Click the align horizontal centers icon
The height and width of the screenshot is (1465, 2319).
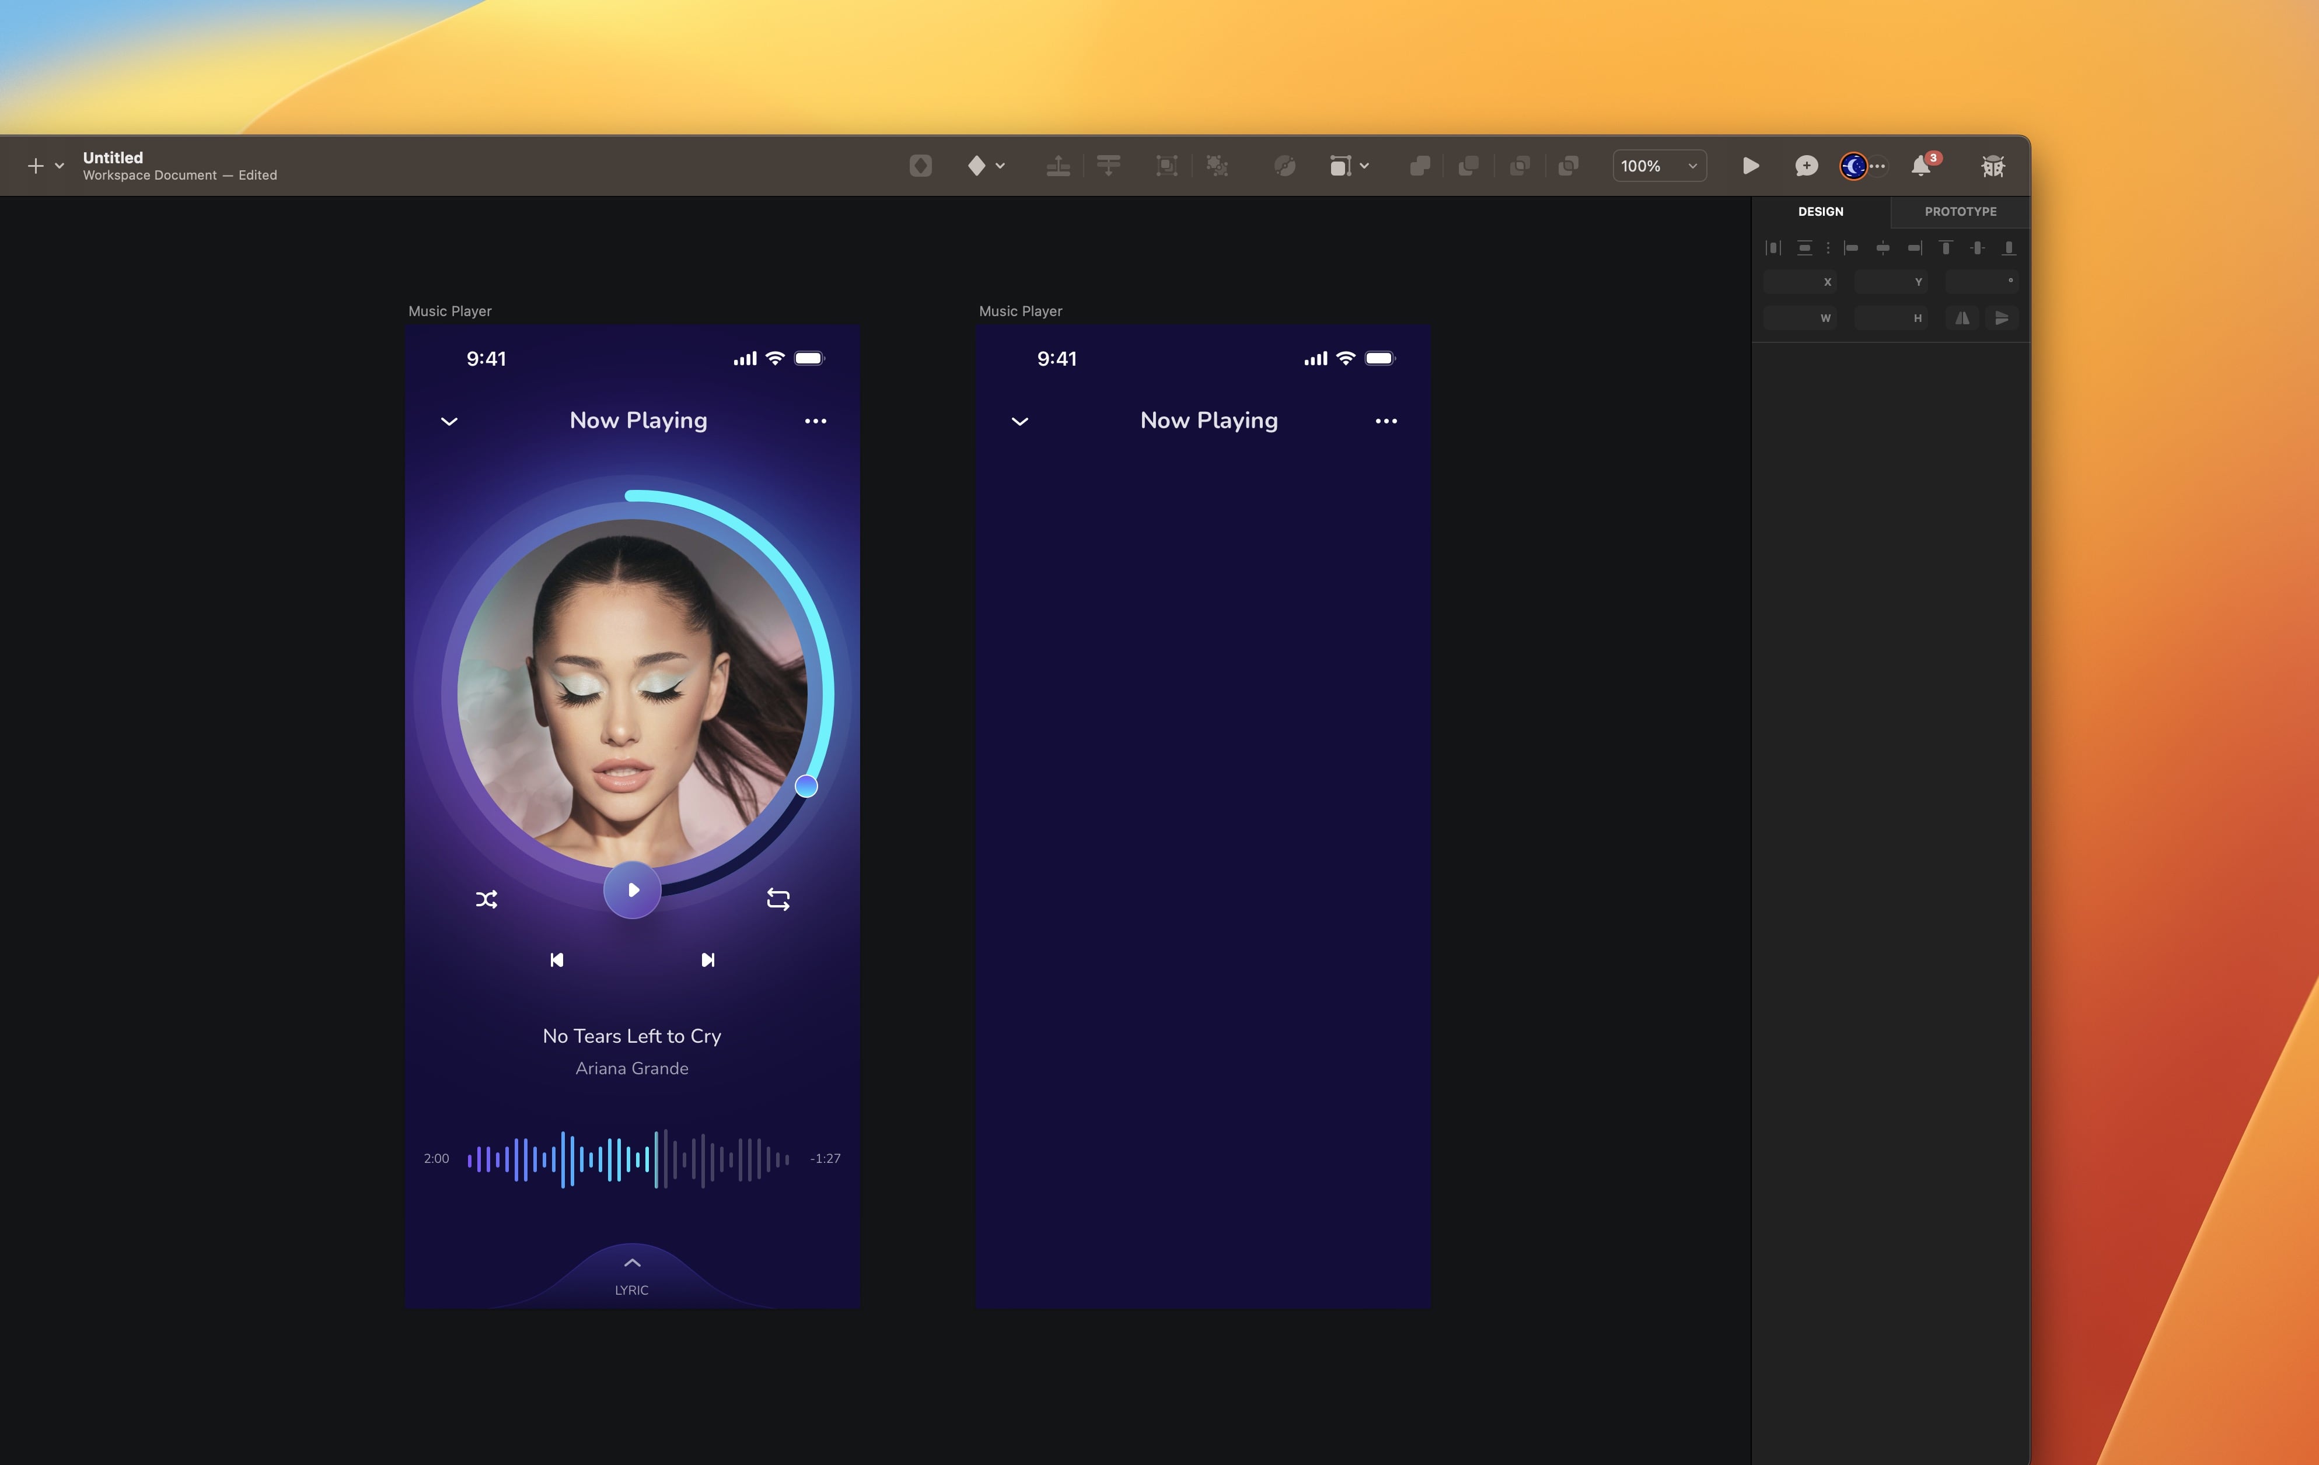[x=1883, y=247]
